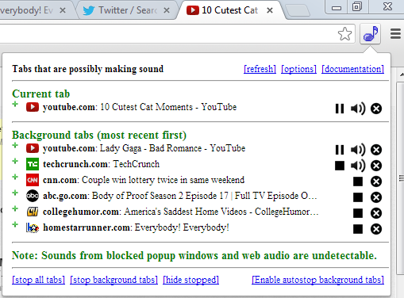
Task: Close the abc.go.com tab entry
Action: coord(376,197)
